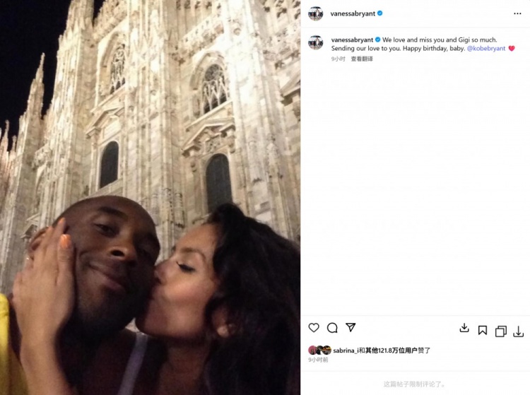Image resolution: width=530 pixels, height=395 pixels.
Task: Open vanessabryant profile from header username
Action: [x=353, y=13]
